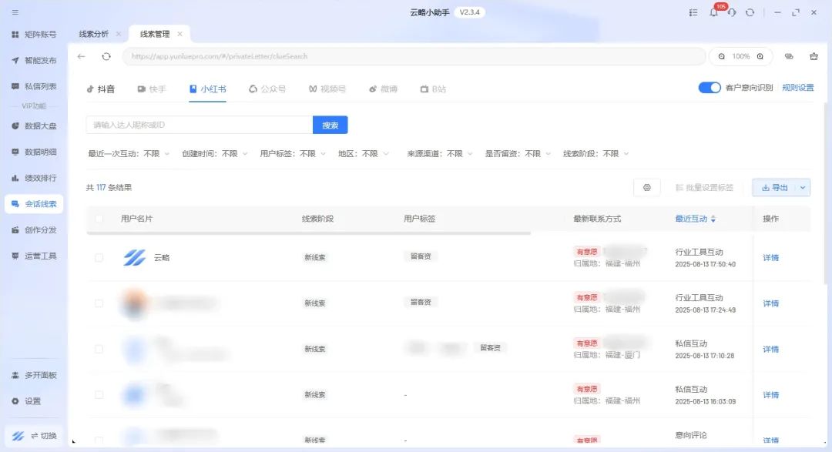The image size is (832, 452).
Task: Check the select-all checkbox in the header
Action: point(99,219)
